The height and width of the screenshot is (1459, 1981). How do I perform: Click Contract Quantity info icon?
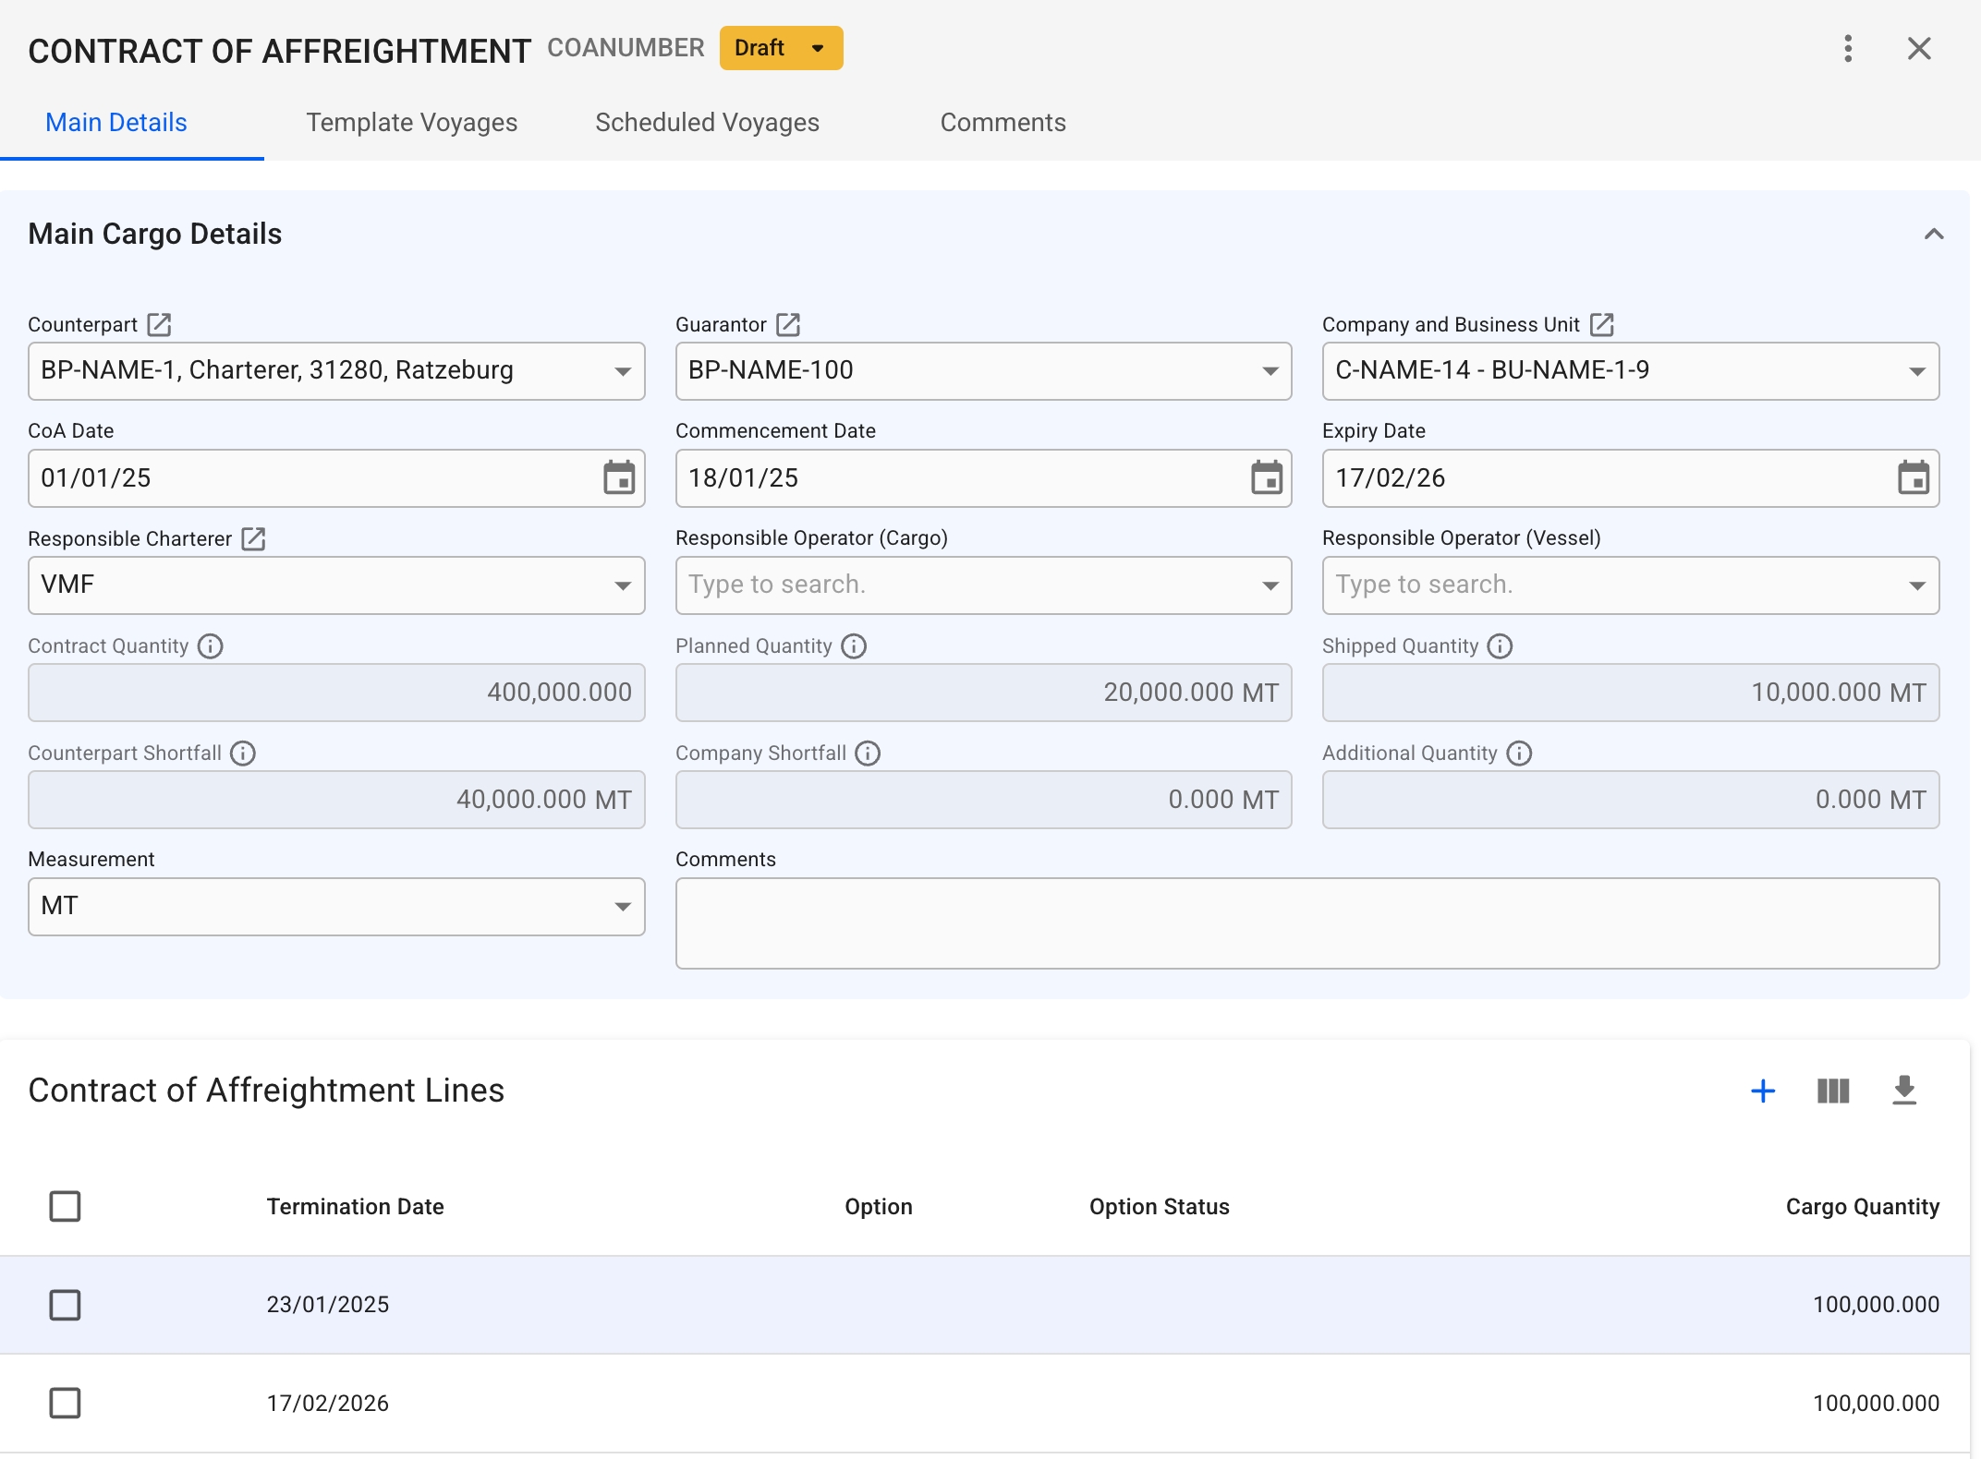pos(211,646)
